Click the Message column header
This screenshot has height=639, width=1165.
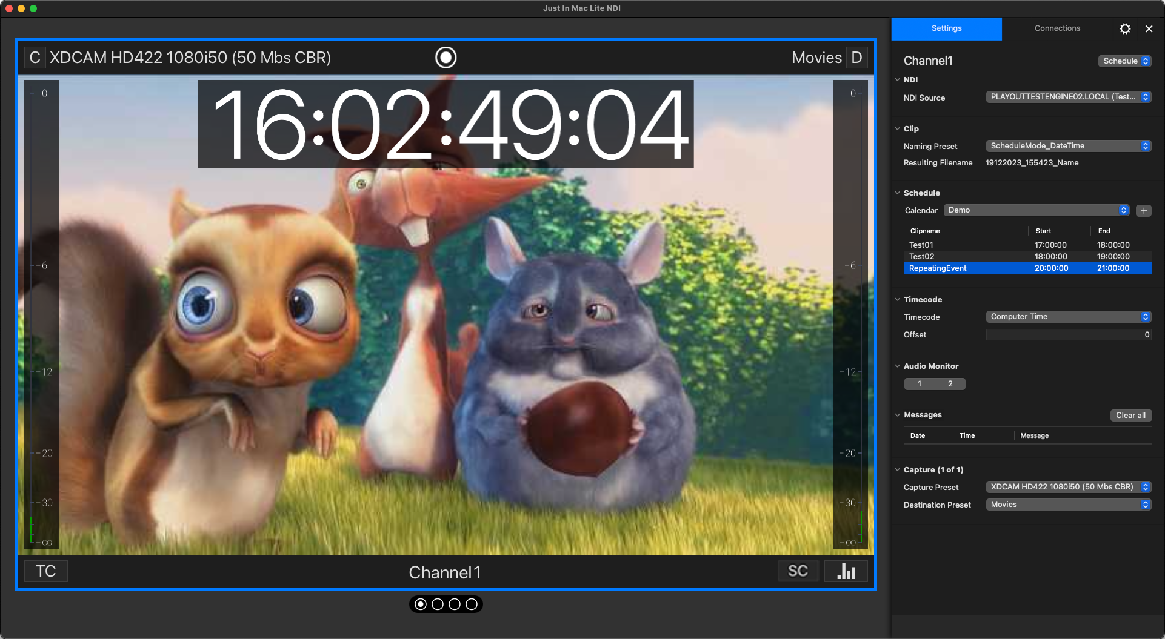tap(1083, 435)
